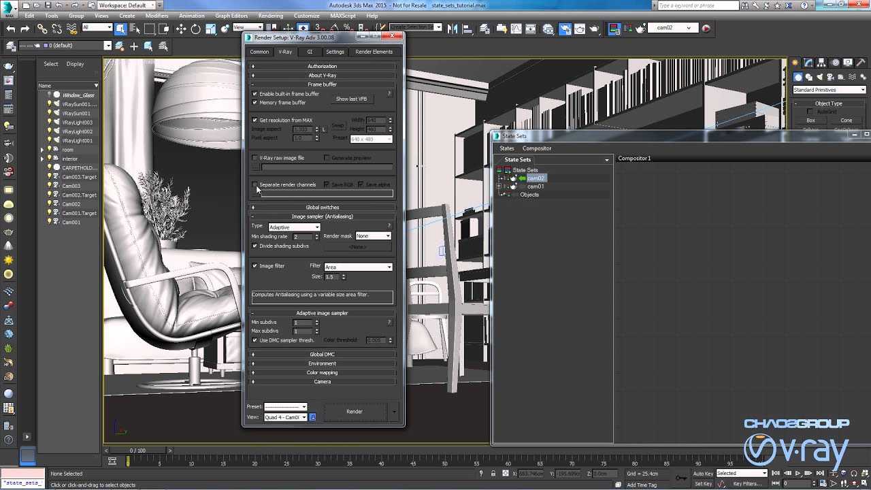Toggle State Sets toolbar icon
Viewport: 871px width, 490px height.
pyautogui.click(x=614, y=29)
